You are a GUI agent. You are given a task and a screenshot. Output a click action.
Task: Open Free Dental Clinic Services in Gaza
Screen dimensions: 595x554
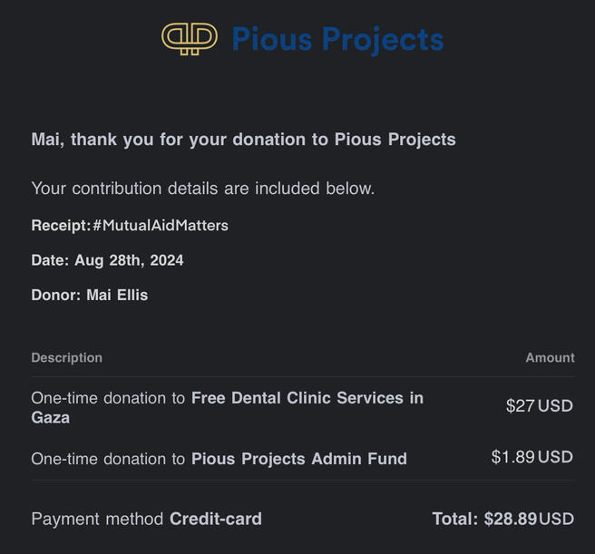point(307,398)
